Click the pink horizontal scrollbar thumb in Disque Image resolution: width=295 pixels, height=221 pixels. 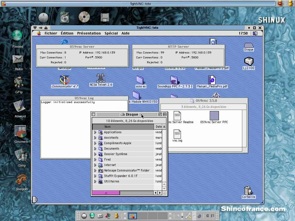pos(106,193)
